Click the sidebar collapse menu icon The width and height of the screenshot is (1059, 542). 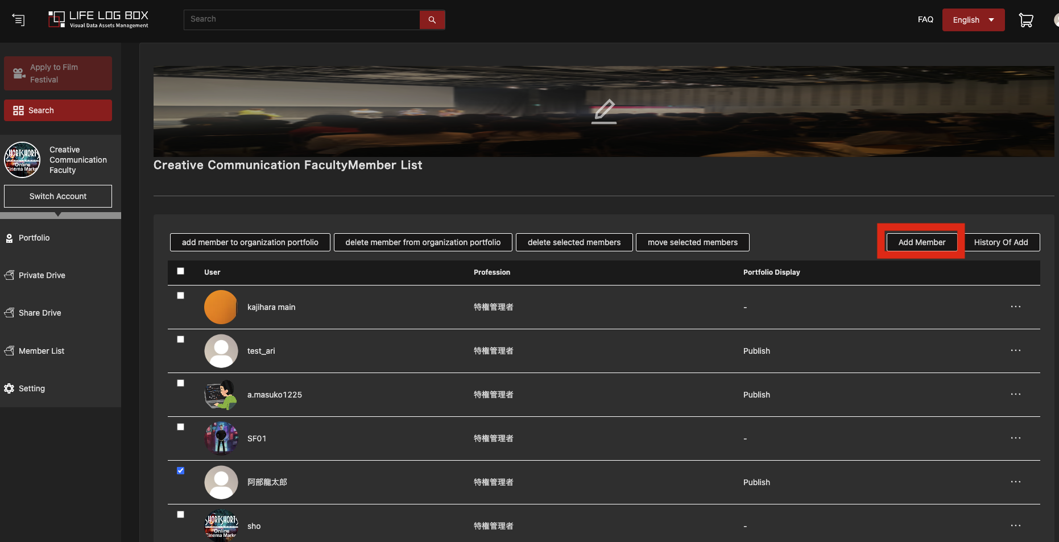[x=19, y=20]
